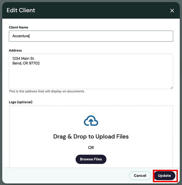Close the Edit Client dialog with X
Image resolution: width=182 pixels, height=185 pixels.
coord(172,11)
